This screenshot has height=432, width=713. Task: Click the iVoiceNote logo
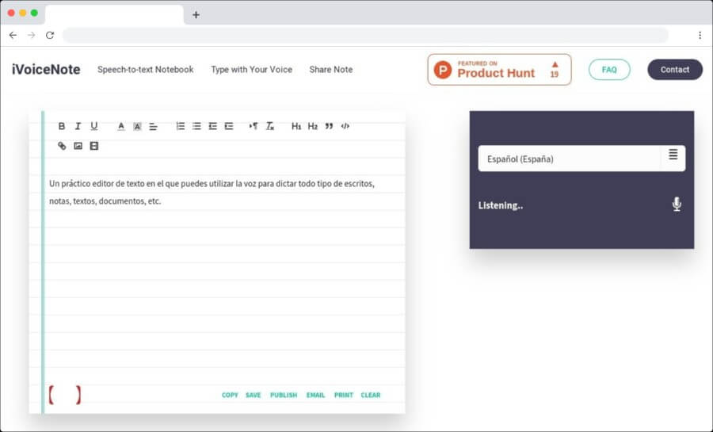(x=46, y=70)
